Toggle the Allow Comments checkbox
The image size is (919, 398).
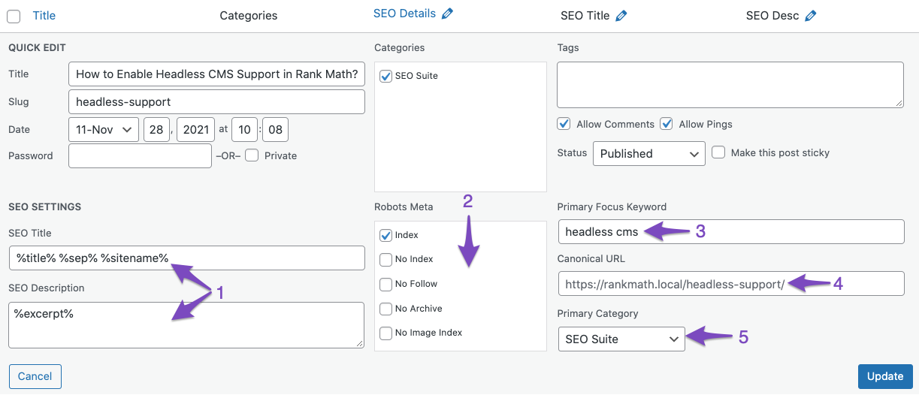coord(564,124)
